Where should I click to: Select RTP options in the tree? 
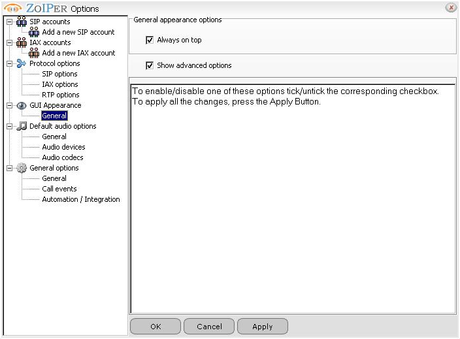pos(61,95)
